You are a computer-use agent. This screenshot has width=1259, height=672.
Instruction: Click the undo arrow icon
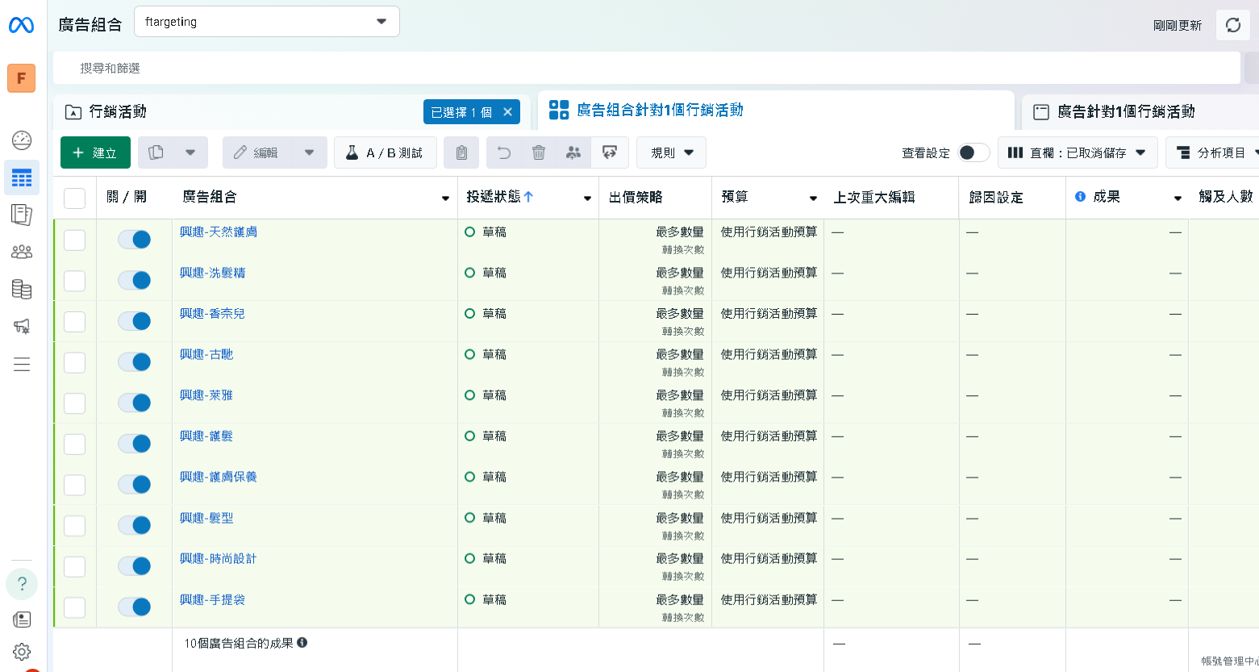[504, 152]
